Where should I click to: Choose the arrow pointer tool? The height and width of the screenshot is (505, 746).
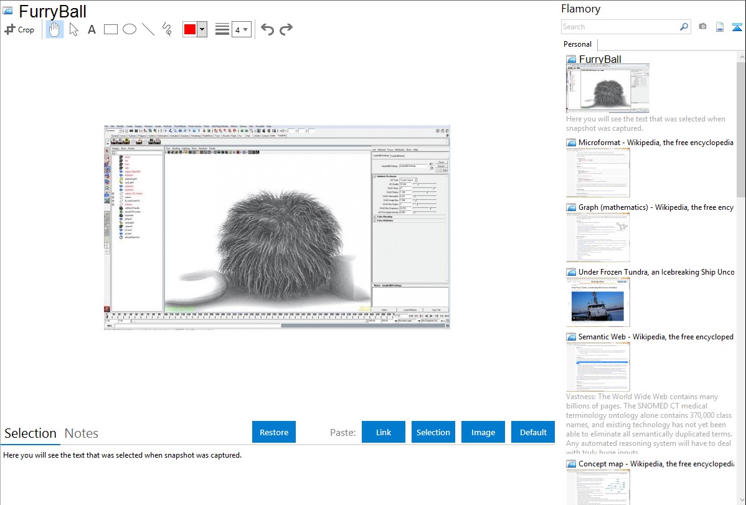(73, 29)
